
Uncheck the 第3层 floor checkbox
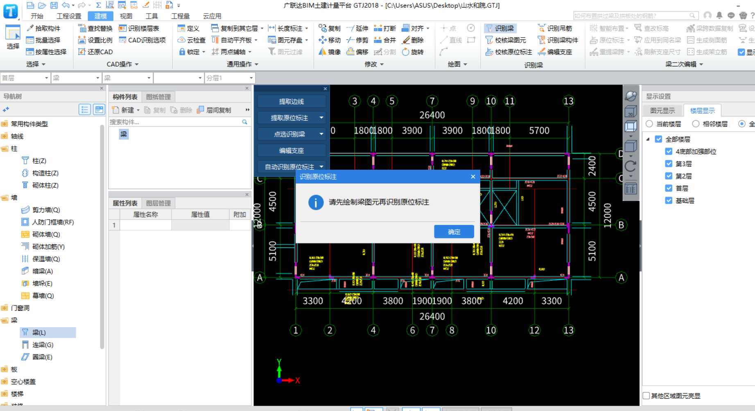pos(669,164)
